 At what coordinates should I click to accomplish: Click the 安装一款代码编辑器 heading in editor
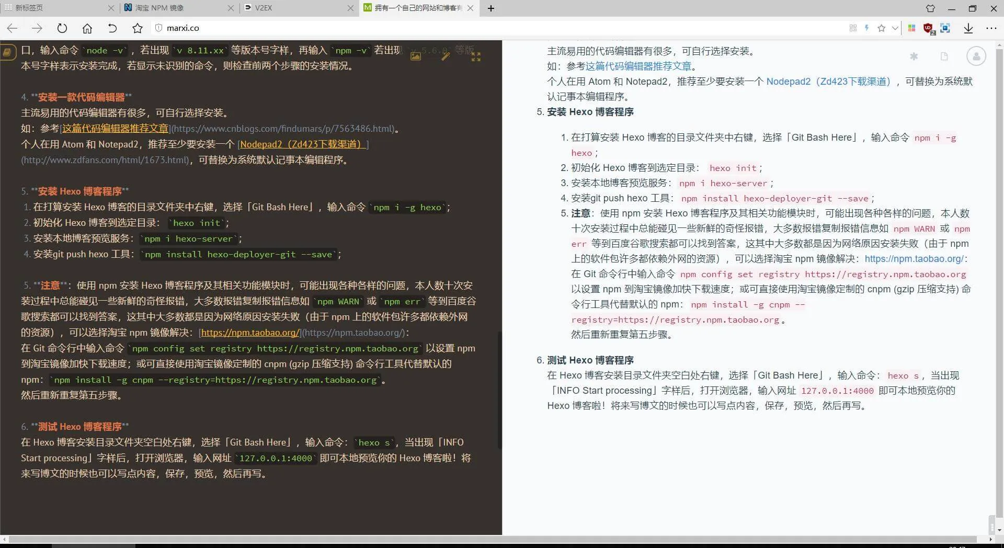point(81,97)
